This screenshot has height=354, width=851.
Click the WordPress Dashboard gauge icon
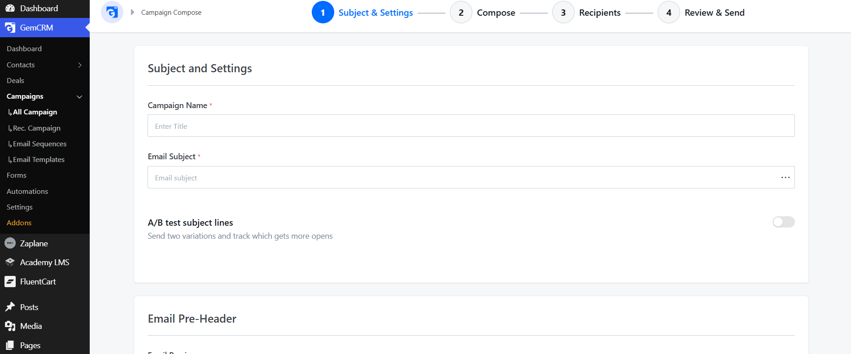[10, 8]
